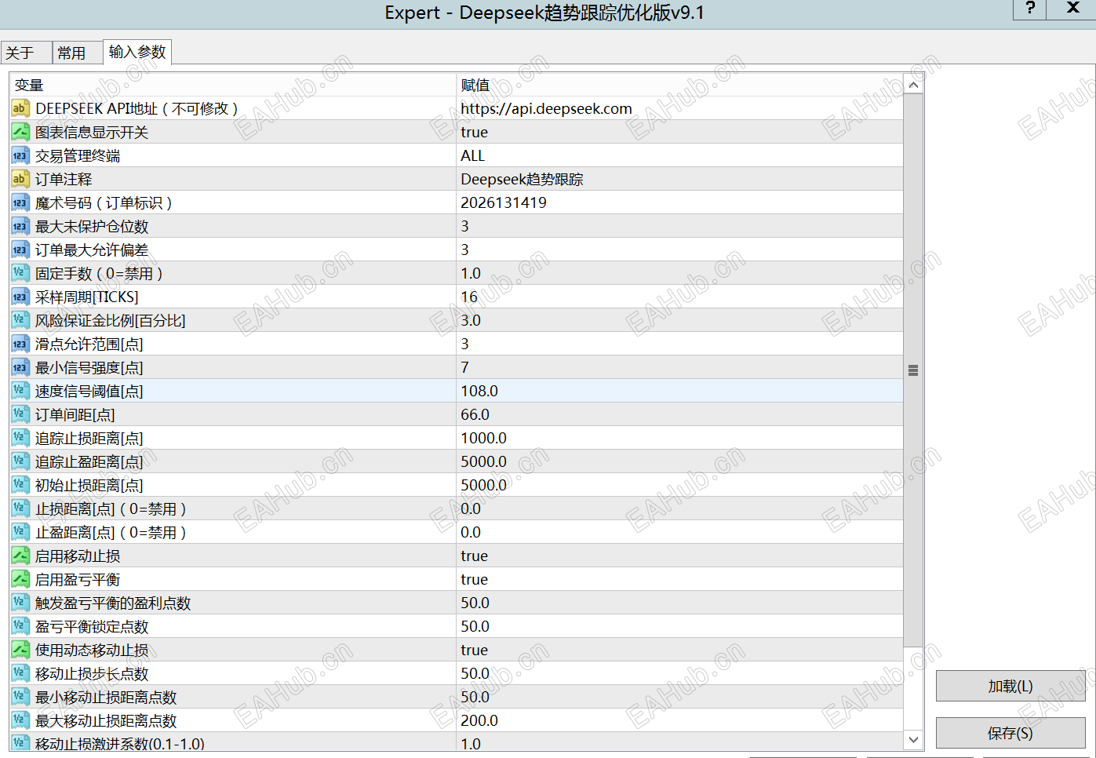
Task: Select the 最大未保护仓位数 row label
Action: 92,226
